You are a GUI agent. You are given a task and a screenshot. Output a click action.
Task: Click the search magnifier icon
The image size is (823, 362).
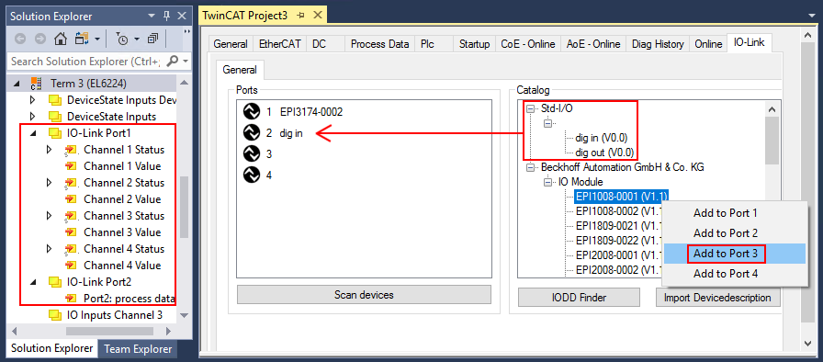pos(173,62)
